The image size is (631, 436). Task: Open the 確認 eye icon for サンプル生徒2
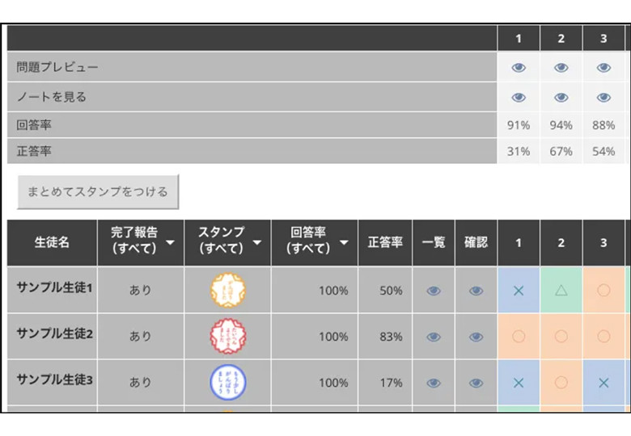pyautogui.click(x=476, y=337)
